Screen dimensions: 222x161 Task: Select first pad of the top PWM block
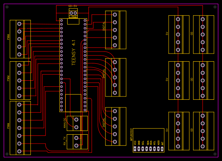[x=20, y=24]
